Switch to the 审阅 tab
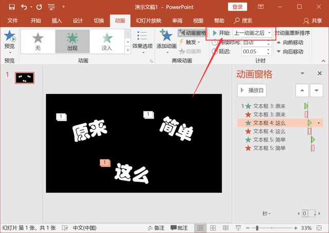The image size is (329, 233). coord(177,21)
